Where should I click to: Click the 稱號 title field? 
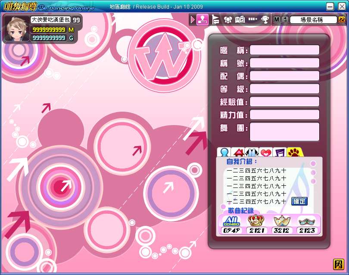coord(284,63)
